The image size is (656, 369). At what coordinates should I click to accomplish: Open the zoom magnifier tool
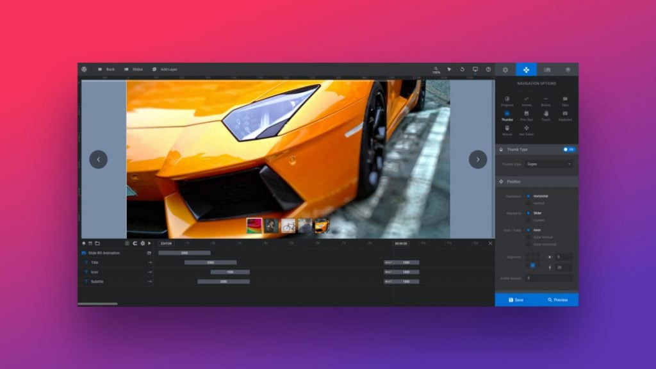coord(436,69)
